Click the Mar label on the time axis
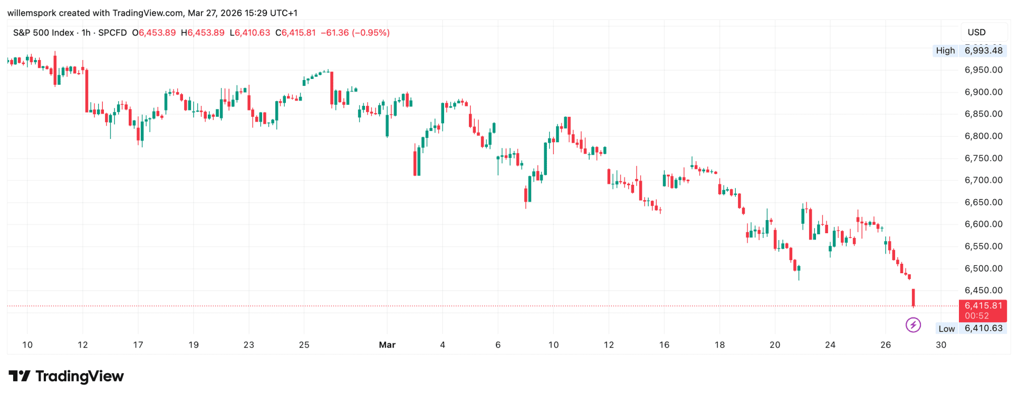The width and height of the screenshot is (1018, 398). click(387, 345)
